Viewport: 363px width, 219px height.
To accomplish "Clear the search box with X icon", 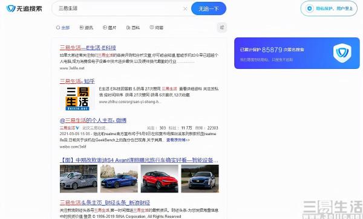I will point(185,9).
